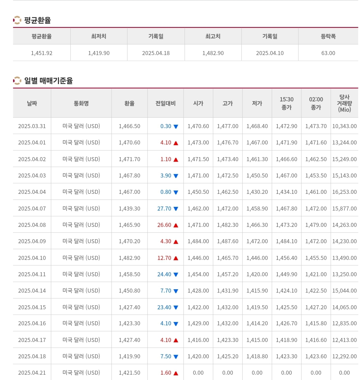364x380 pixels.
Task: Click the blue down arrow in 2025.03.31 row
Action: point(176,126)
